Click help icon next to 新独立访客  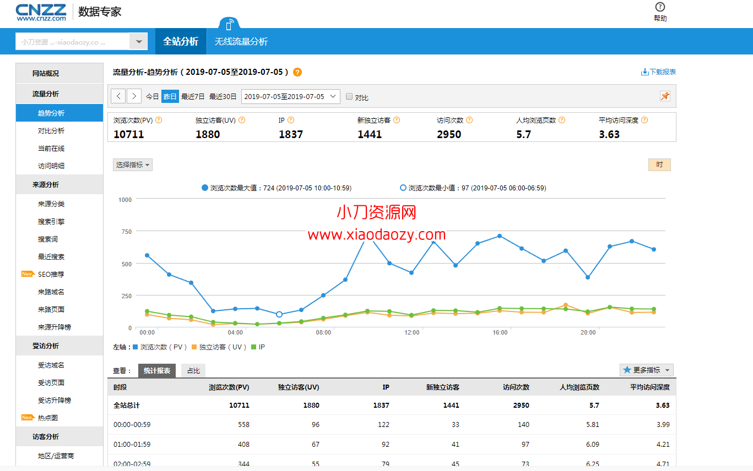[397, 120]
